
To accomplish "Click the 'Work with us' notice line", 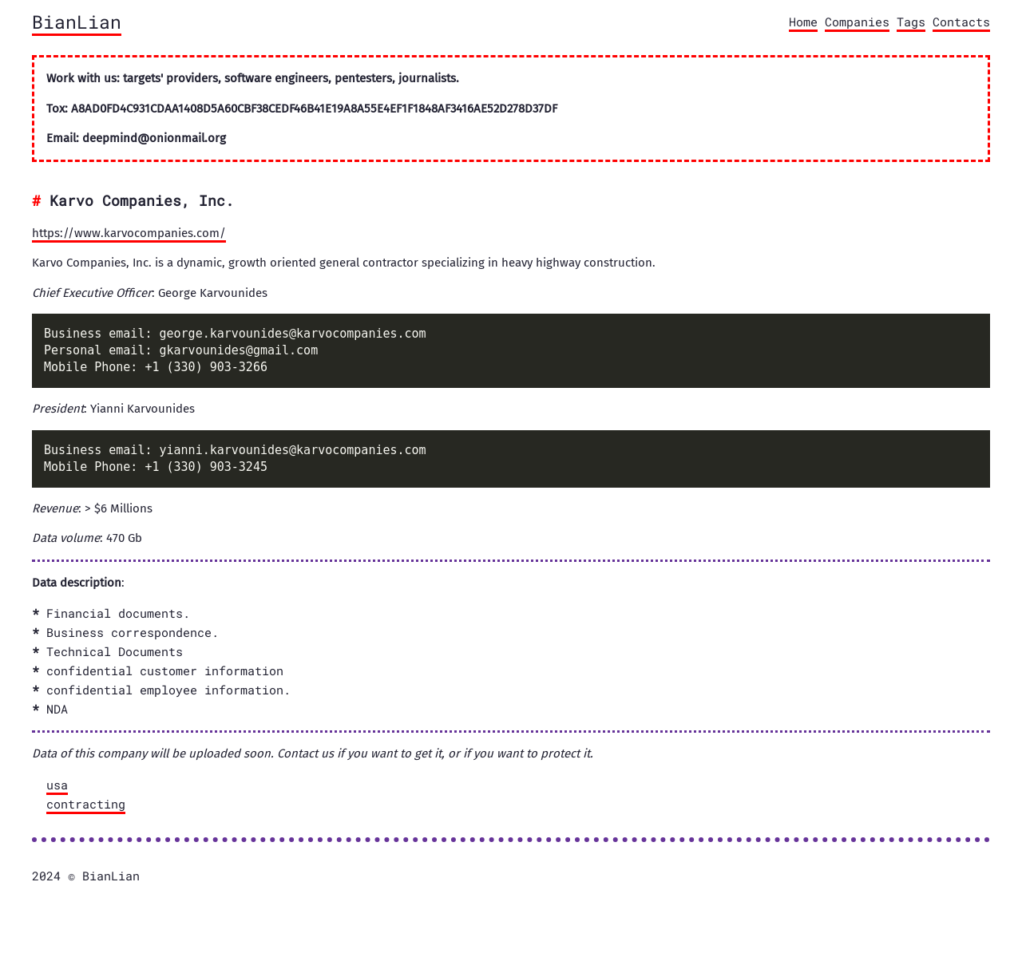I will click(x=252, y=78).
